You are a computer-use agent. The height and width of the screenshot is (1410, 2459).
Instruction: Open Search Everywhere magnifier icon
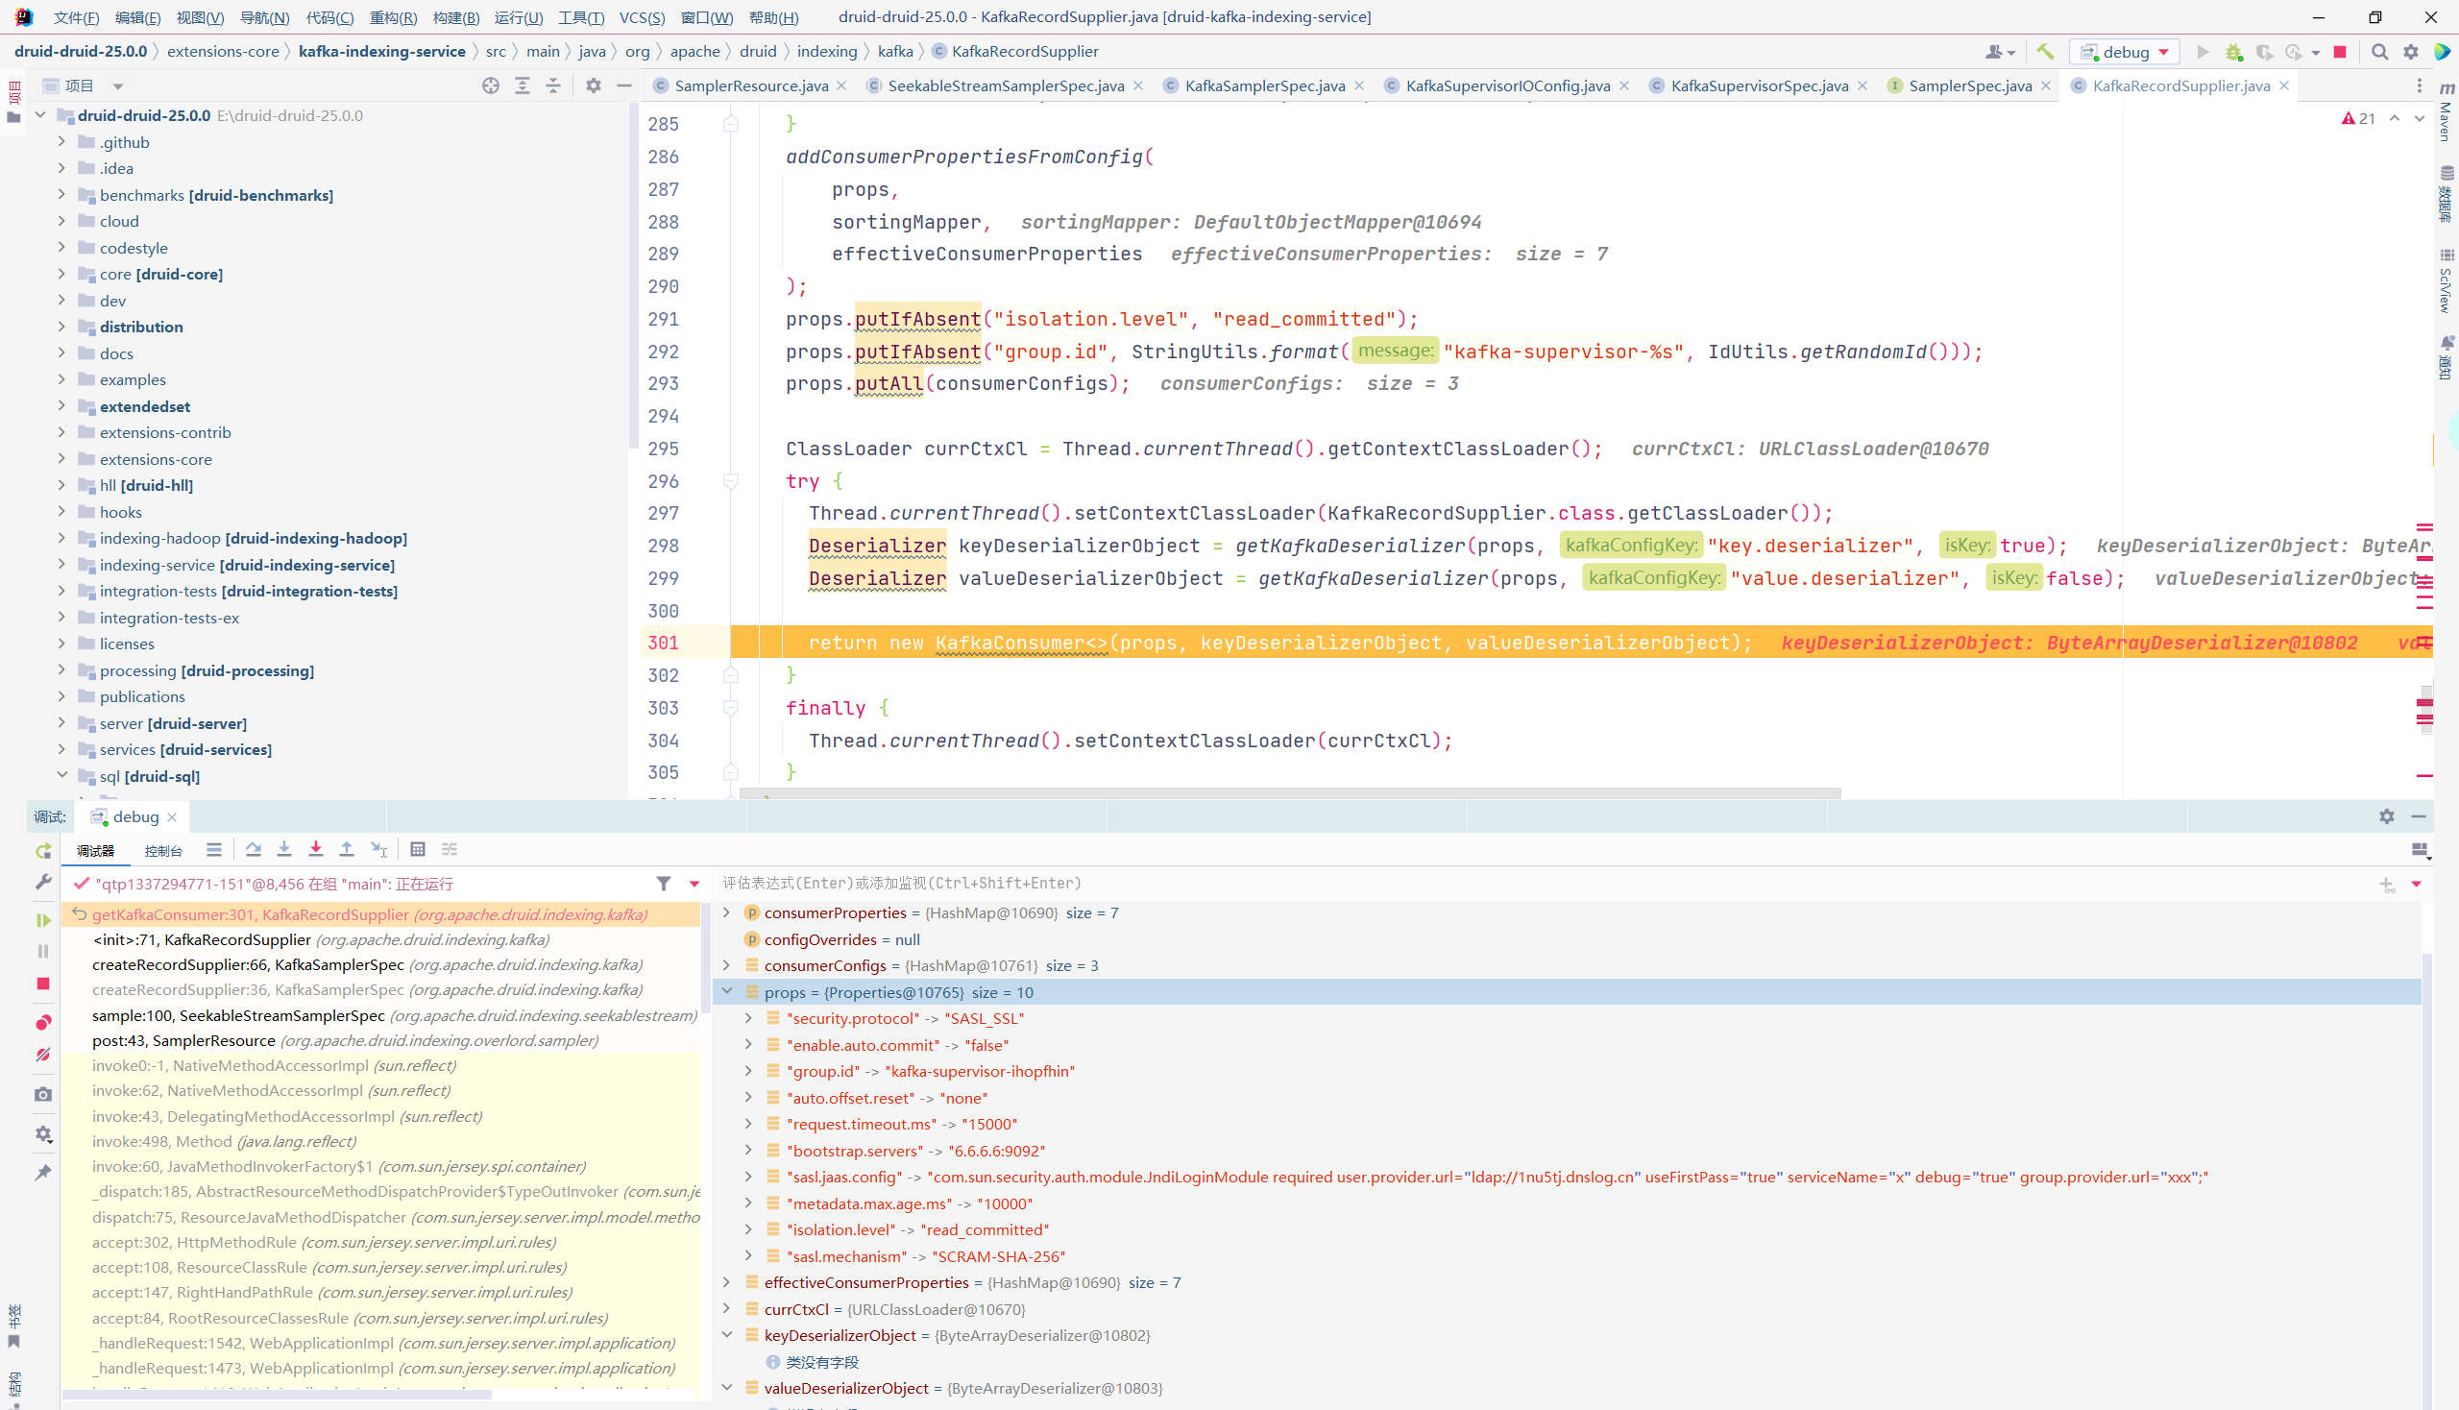click(x=2379, y=52)
